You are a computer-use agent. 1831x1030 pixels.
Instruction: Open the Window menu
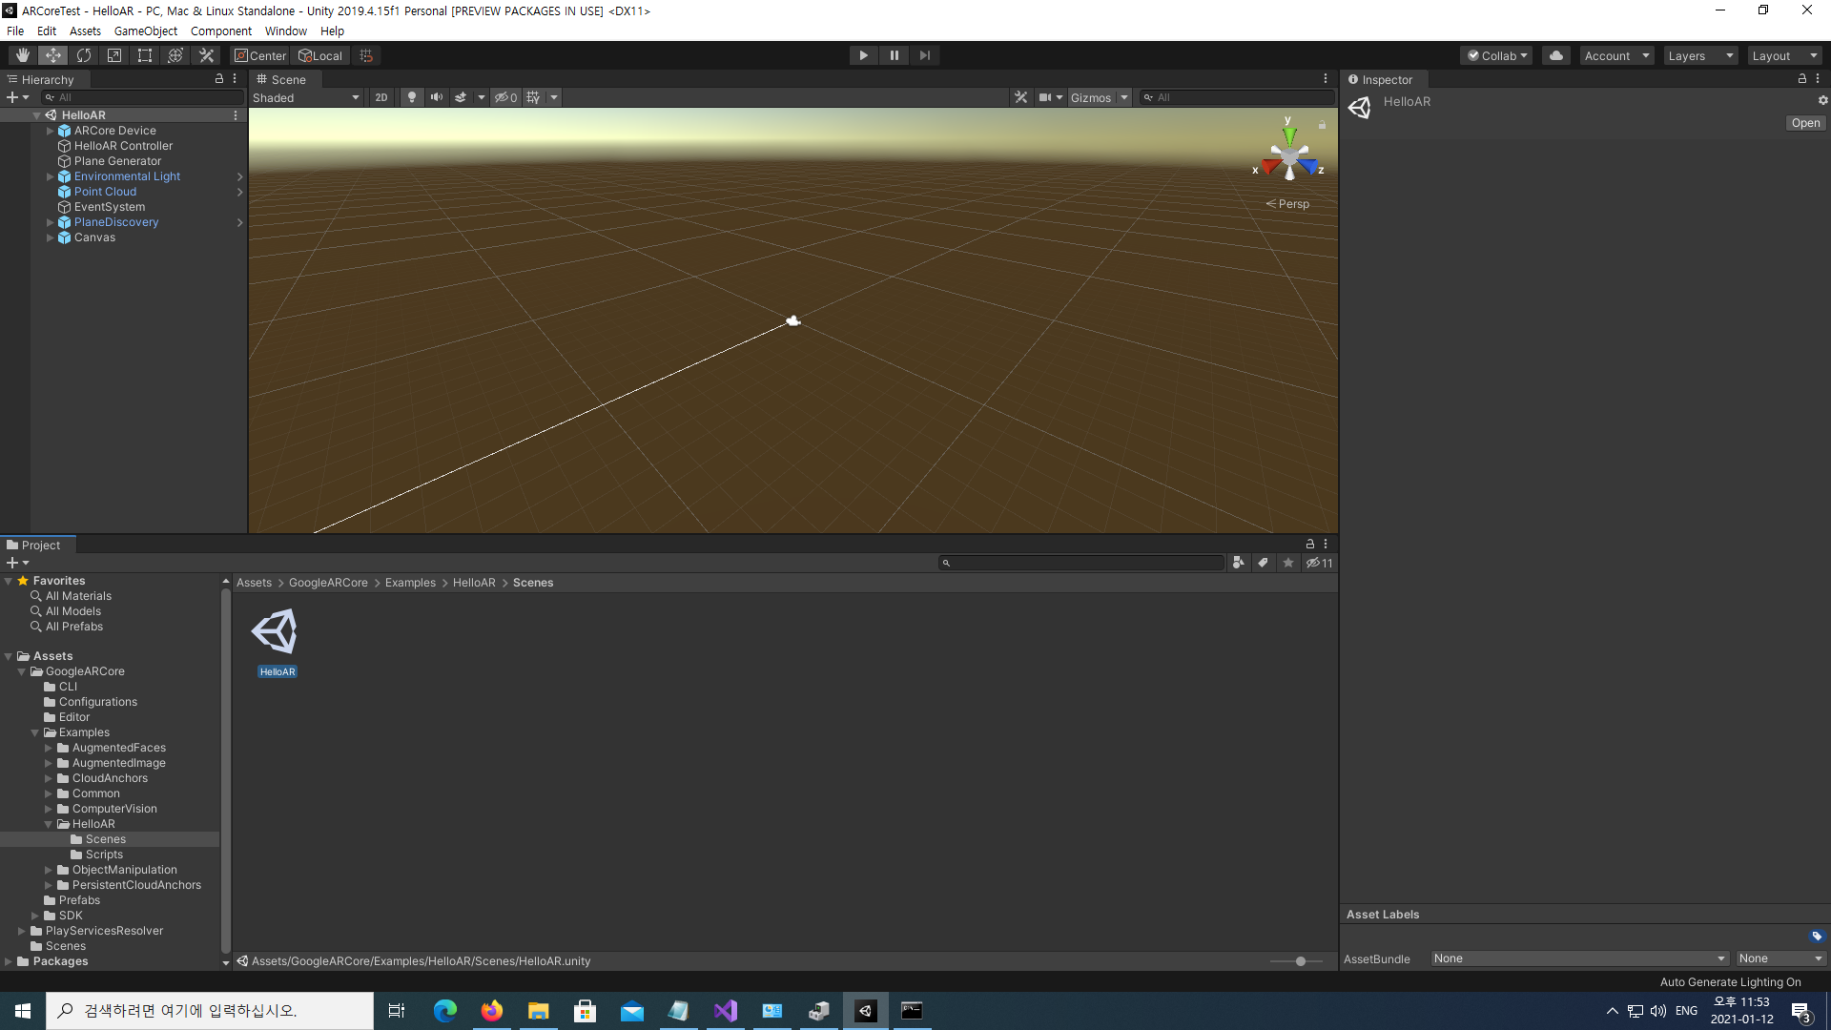point(285,31)
